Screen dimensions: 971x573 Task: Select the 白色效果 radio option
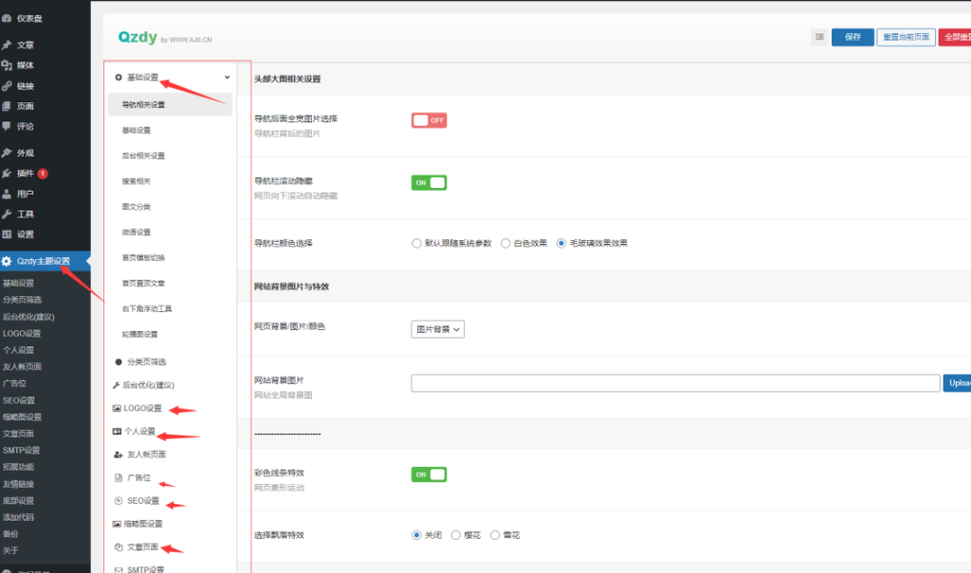[505, 243]
